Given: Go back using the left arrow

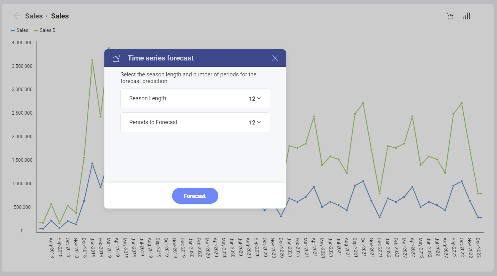Looking at the screenshot, I should (17, 16).
